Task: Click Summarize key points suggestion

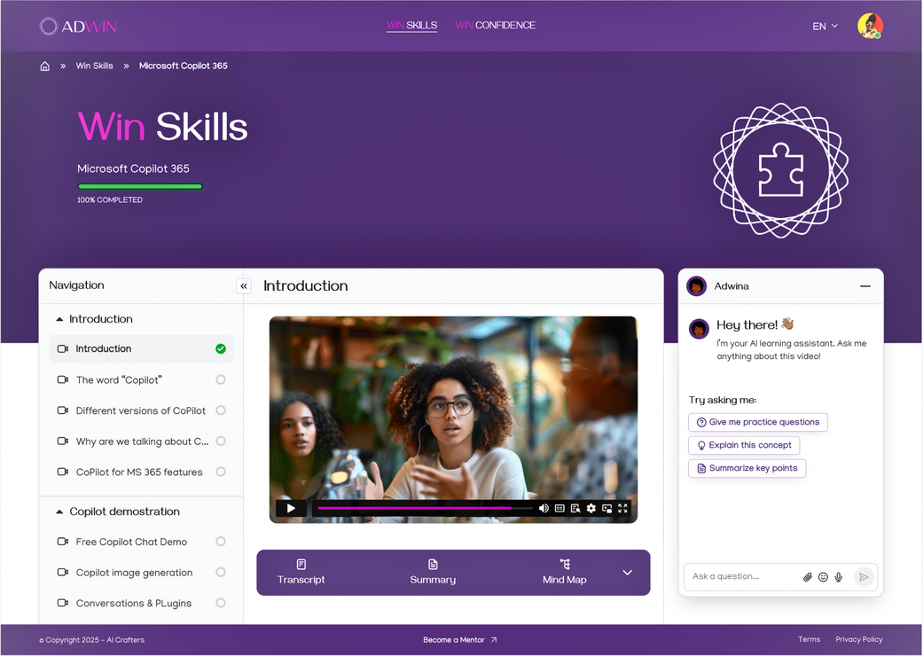Action: (747, 468)
